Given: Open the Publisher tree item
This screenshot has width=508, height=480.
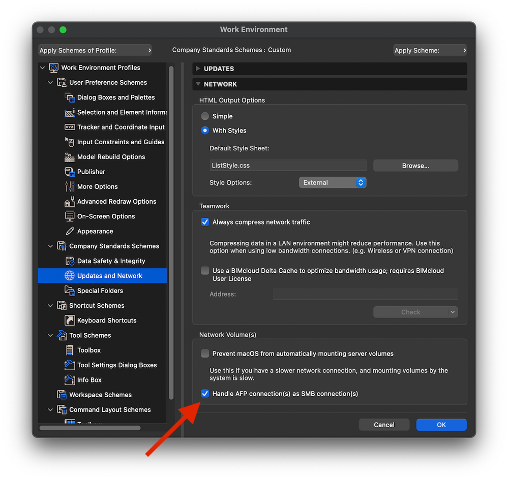Looking at the screenshot, I should pyautogui.click(x=91, y=172).
